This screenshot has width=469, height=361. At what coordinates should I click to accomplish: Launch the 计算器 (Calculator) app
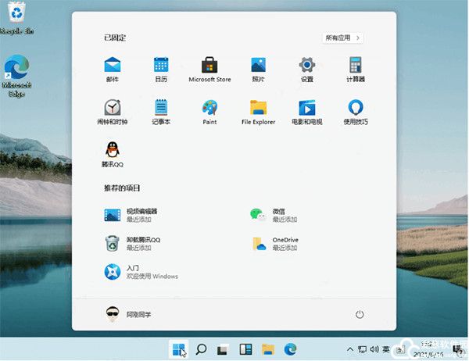(355, 66)
